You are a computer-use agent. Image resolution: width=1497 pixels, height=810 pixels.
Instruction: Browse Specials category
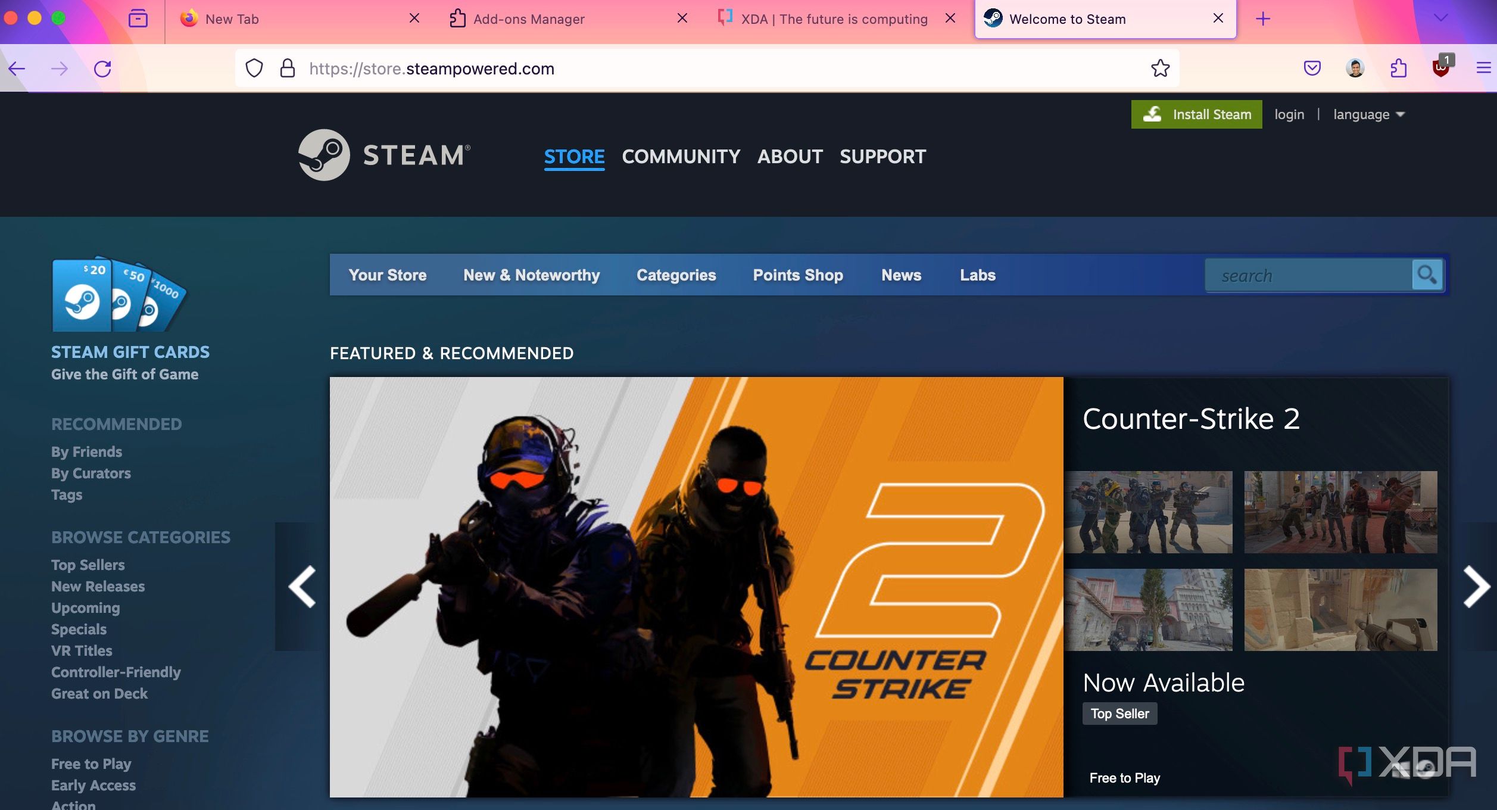tap(79, 630)
